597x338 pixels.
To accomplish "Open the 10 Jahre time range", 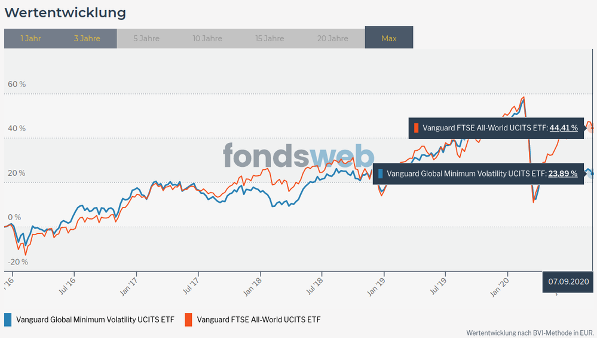I will point(207,38).
